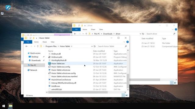Click Properties quick access icon in Huion Tablet titlebar

tap(30, 38)
